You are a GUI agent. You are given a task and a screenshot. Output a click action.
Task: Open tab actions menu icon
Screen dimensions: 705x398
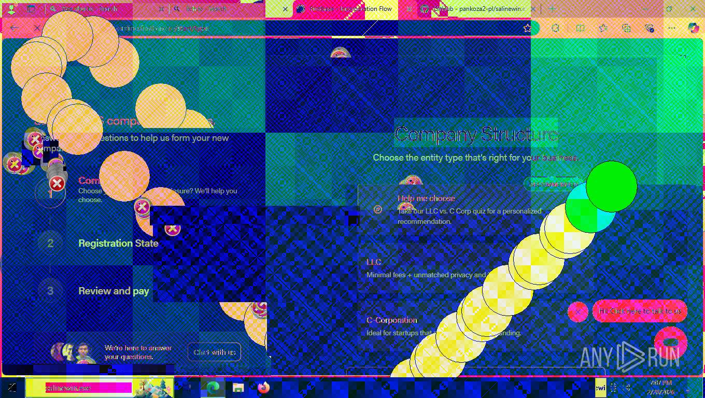[x=31, y=9]
